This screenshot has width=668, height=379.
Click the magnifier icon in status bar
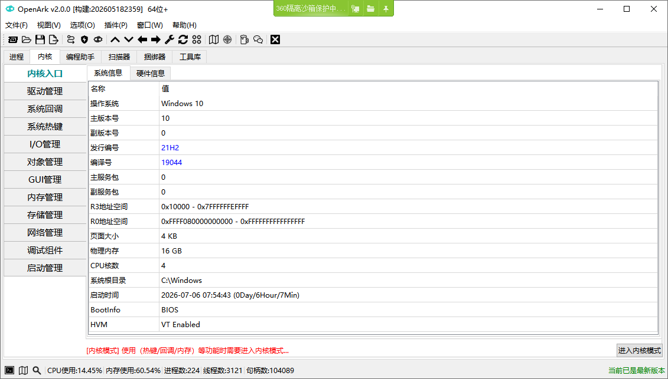[x=37, y=371]
